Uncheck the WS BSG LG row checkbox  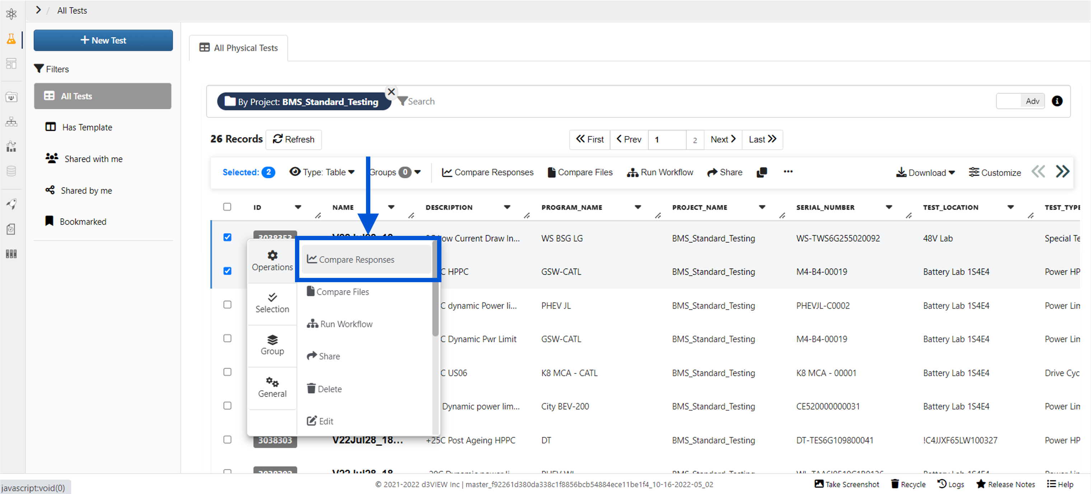point(228,237)
